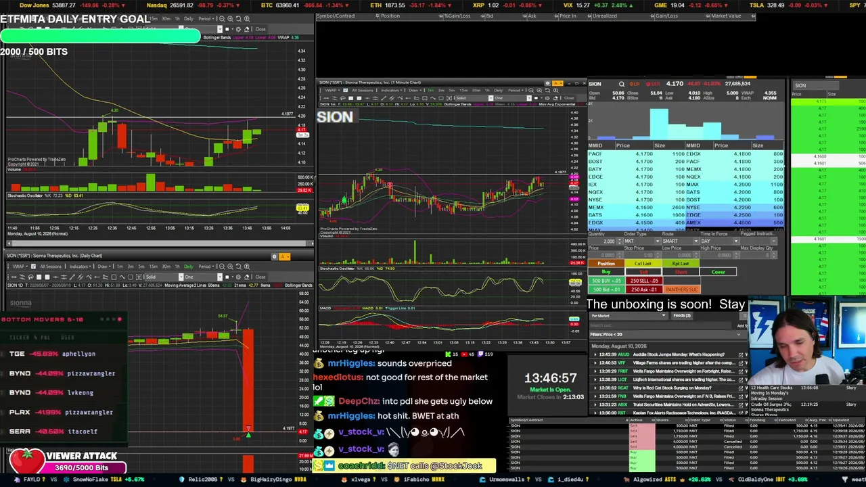The height and width of the screenshot is (487, 866).
Task: Click the Position button
Action: [606, 263]
